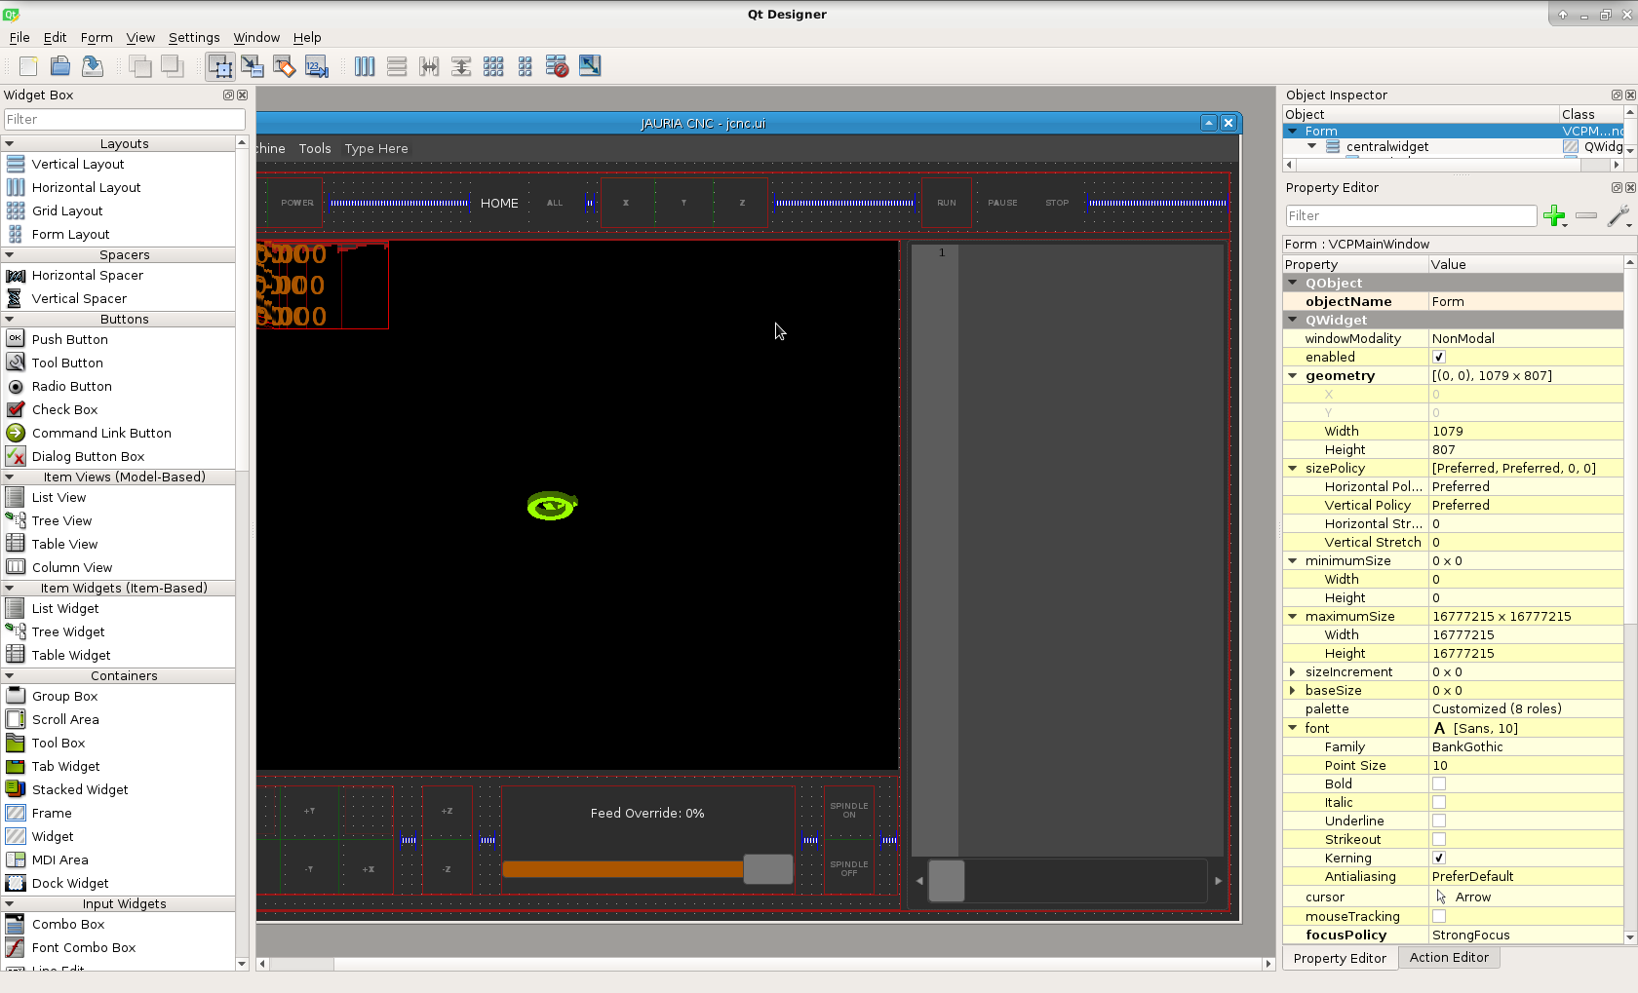The image size is (1638, 993).
Task: Click the Property Editor filter field
Action: click(1411, 215)
